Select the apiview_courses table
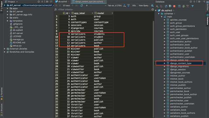The width and height of the screenshot is (209, 118). point(178,20)
